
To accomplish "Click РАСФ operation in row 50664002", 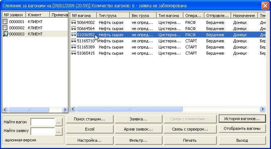I will [x=190, y=22].
